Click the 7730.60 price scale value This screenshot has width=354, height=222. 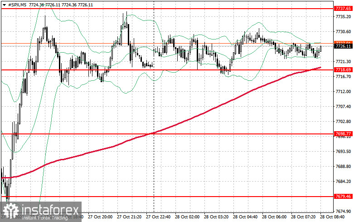pos(344,32)
